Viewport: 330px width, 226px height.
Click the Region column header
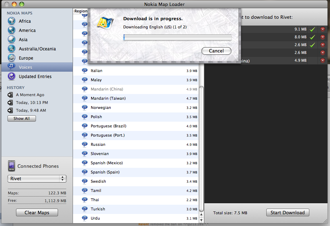pos(80,11)
